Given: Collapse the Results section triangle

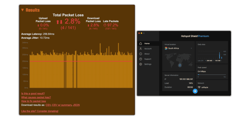Looking at the screenshot, I should coord(22,10).
